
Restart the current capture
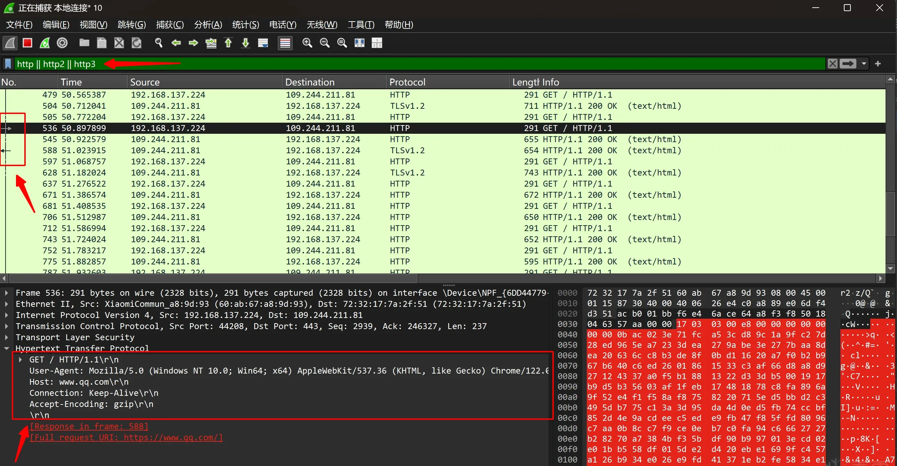point(45,43)
